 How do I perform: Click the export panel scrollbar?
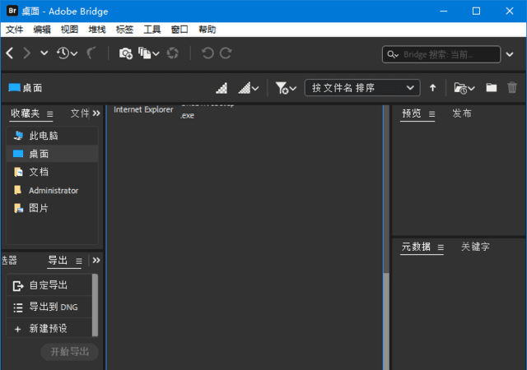pos(96,305)
